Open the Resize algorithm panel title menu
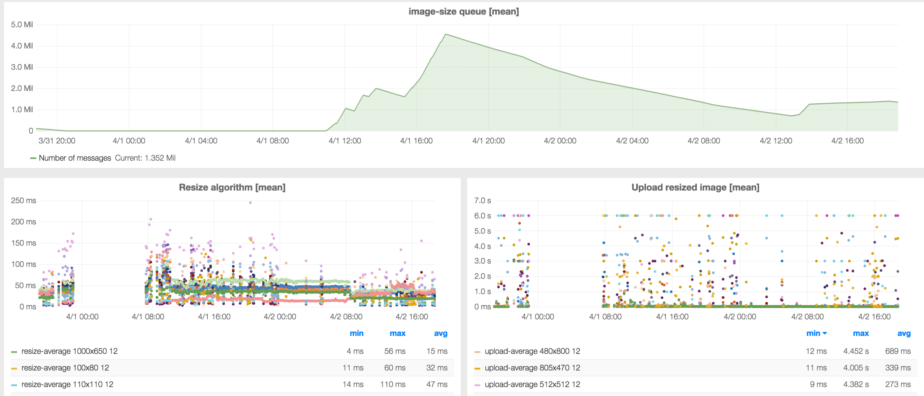924x396 pixels. [x=232, y=187]
